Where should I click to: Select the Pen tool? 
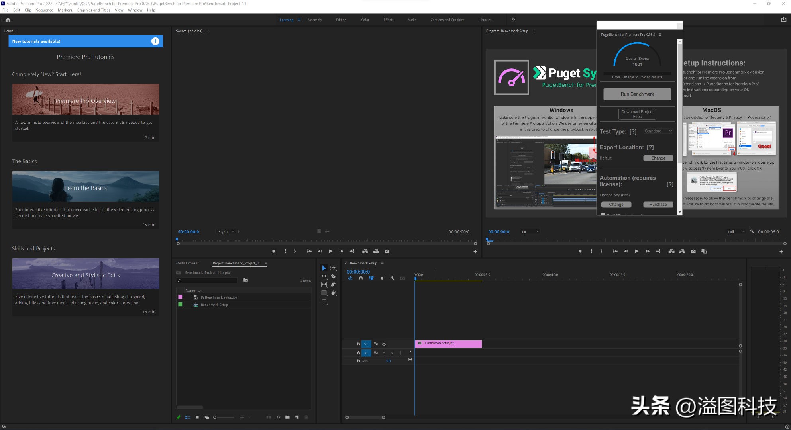[x=333, y=284]
